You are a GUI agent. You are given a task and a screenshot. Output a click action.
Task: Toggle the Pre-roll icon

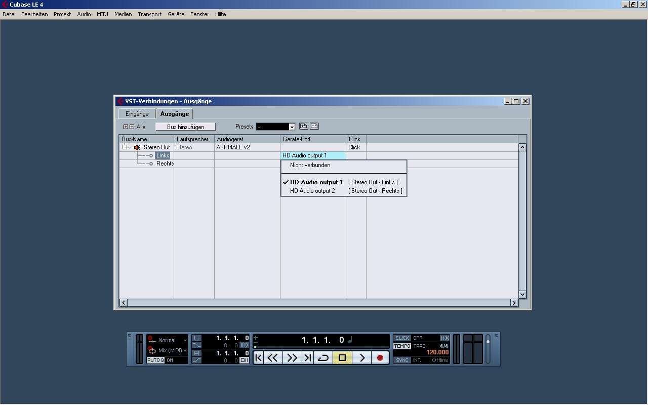[x=244, y=345]
